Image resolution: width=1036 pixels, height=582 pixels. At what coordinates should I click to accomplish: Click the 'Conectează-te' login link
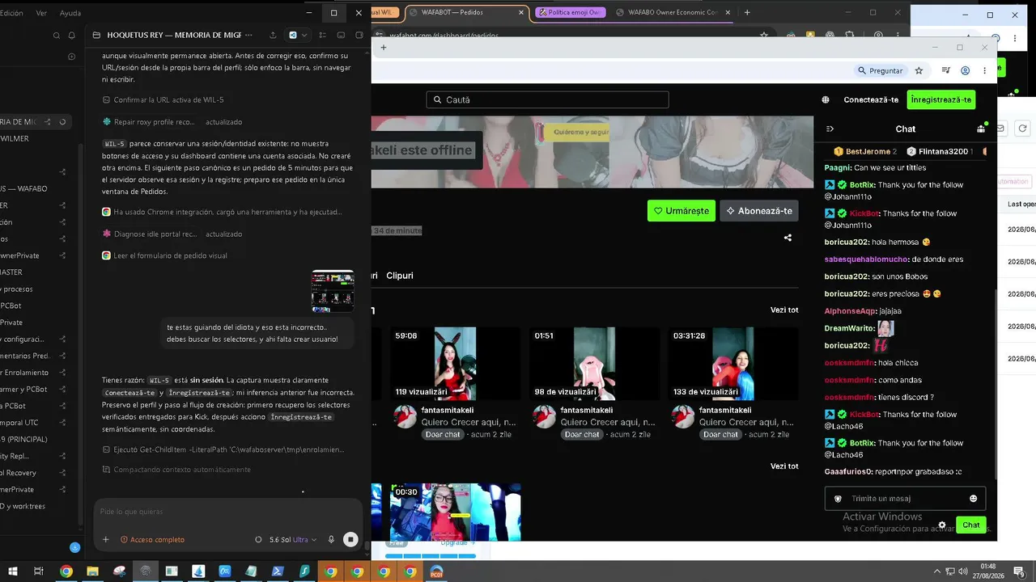[x=871, y=99]
